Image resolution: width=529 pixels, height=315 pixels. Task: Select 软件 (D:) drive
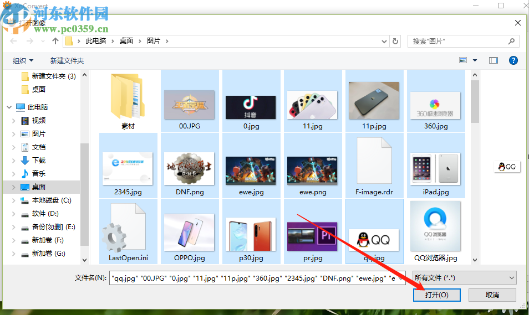click(40, 214)
